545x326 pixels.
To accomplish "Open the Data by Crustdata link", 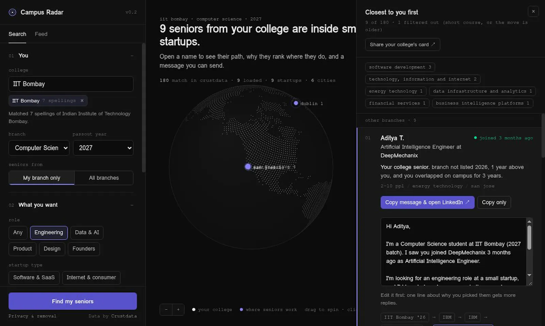I will (112, 316).
